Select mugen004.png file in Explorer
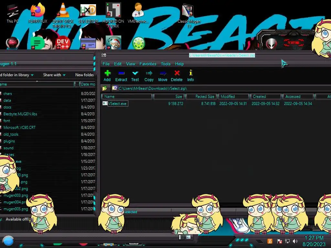The height and width of the screenshot is (248, 331). [15, 202]
